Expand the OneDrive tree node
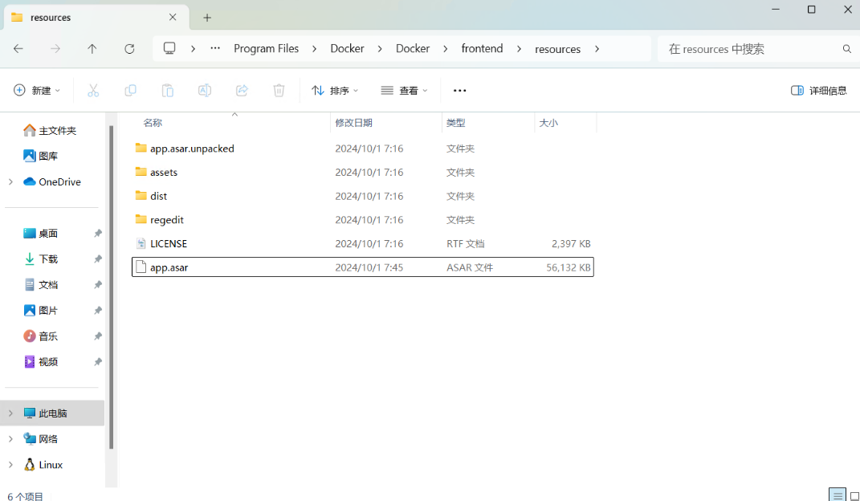The width and height of the screenshot is (860, 501). point(10,182)
